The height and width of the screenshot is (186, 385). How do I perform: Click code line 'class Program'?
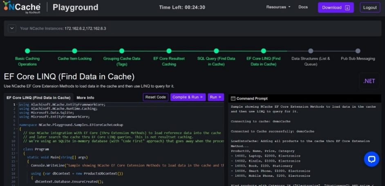36,149
